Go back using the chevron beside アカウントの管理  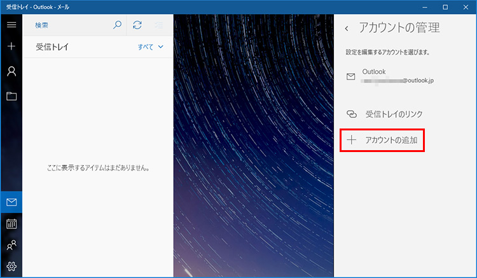pos(347,29)
